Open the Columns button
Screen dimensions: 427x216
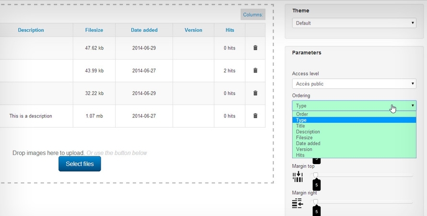[x=253, y=15]
